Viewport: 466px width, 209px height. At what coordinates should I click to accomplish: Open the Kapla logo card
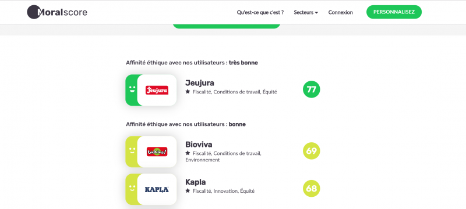(157, 189)
